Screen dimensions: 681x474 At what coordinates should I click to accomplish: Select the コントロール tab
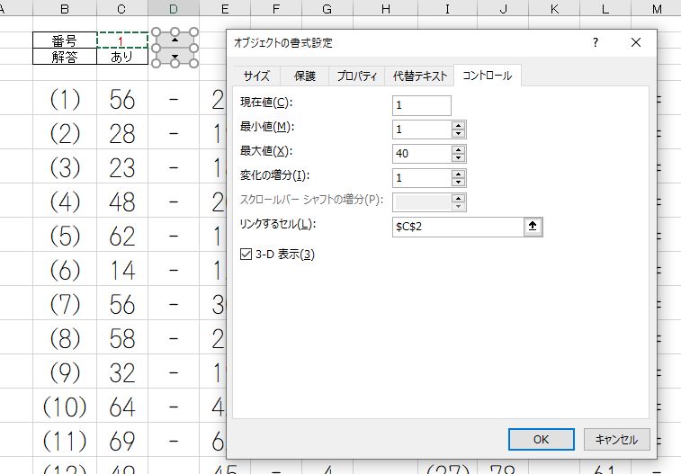(488, 76)
